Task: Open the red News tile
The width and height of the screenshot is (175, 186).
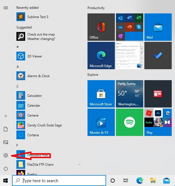Action: click(158, 94)
